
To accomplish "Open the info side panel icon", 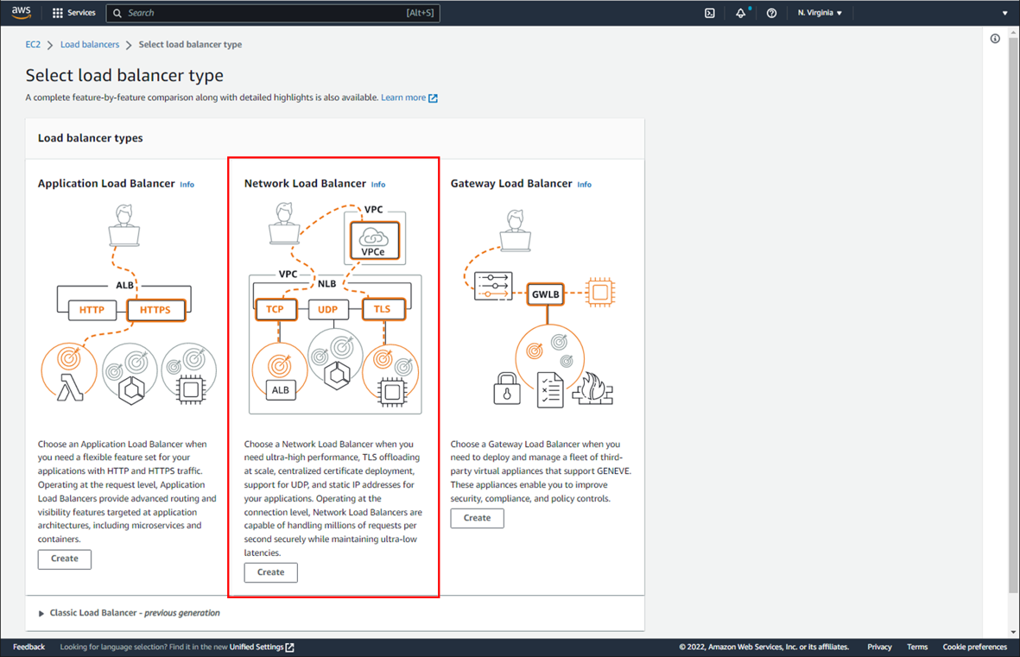I will point(994,38).
